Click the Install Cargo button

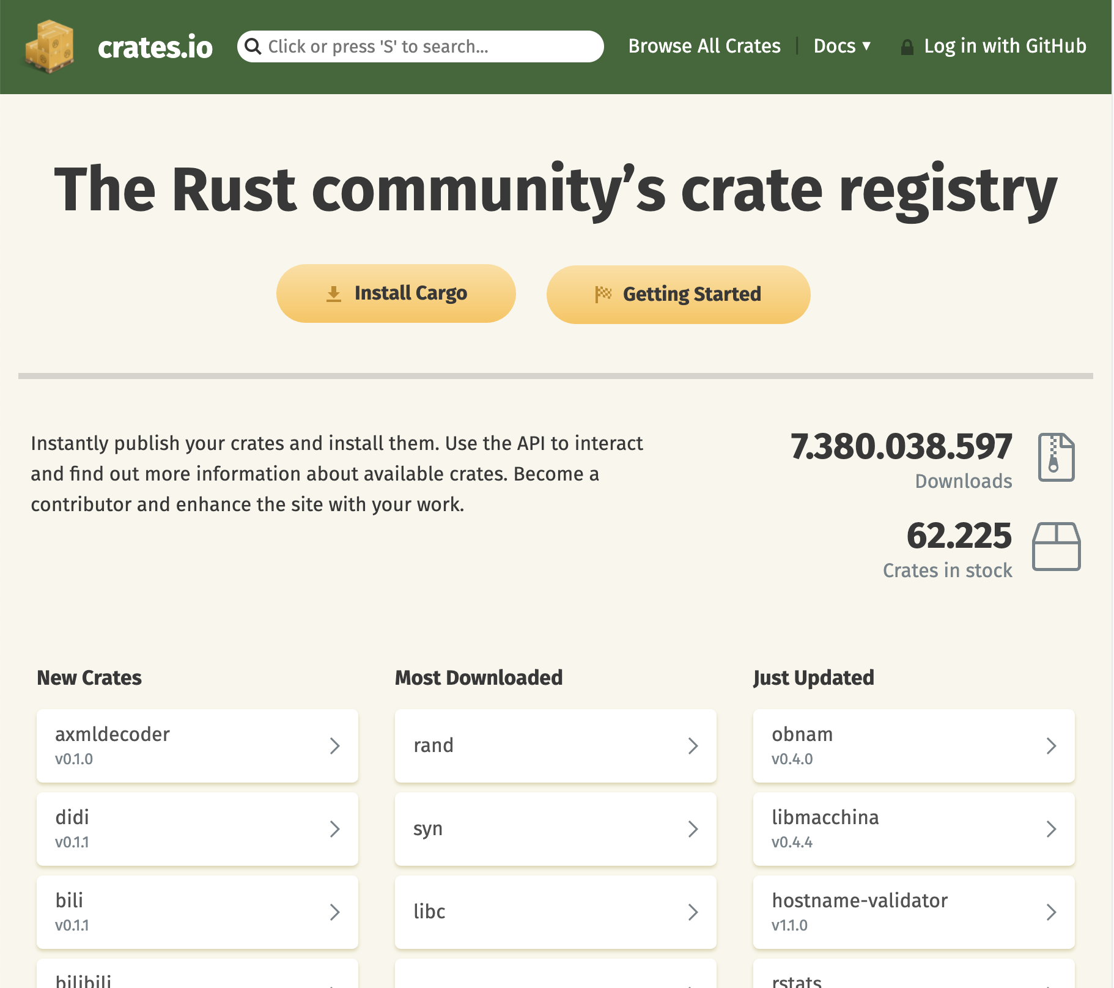396,293
